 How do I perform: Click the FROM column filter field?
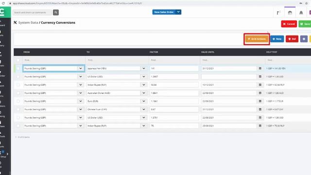(54, 60)
